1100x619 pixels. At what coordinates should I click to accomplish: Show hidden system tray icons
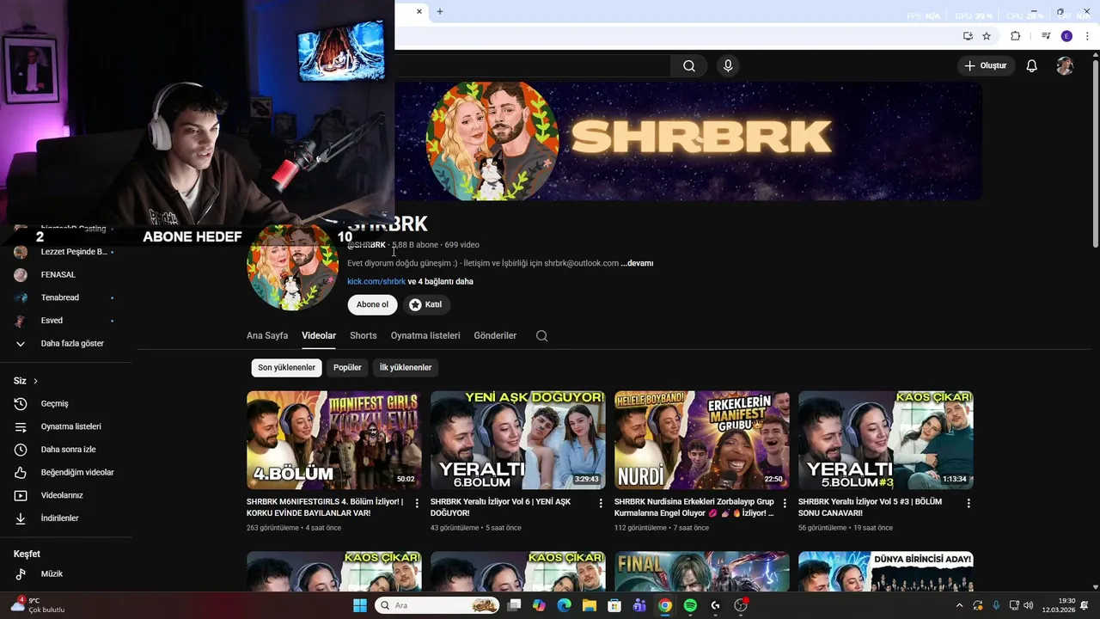959,605
